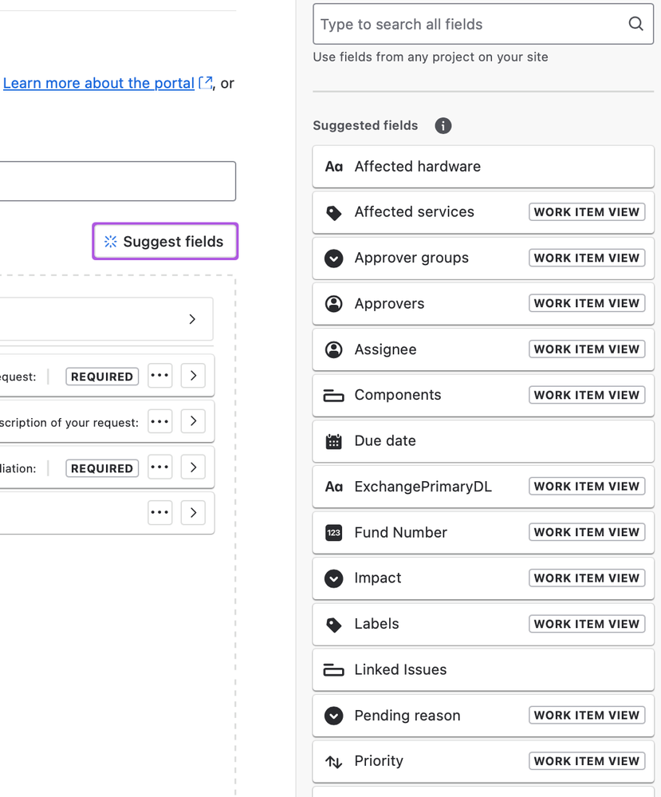This screenshot has width=661, height=797.
Task: Expand the first REQUIRED field's chevron
Action: pyautogui.click(x=193, y=376)
